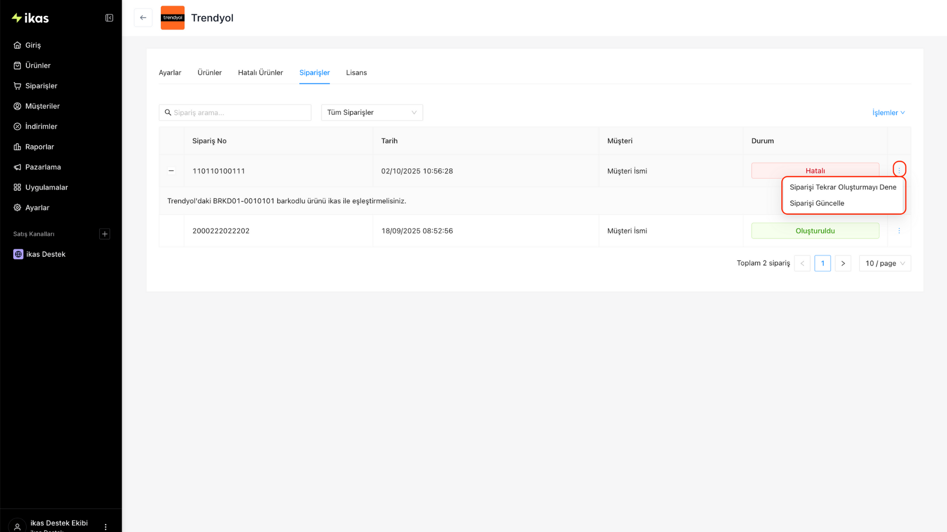This screenshot has height=532, width=947.
Task: Click order number 2000222022202
Action: [x=221, y=231]
